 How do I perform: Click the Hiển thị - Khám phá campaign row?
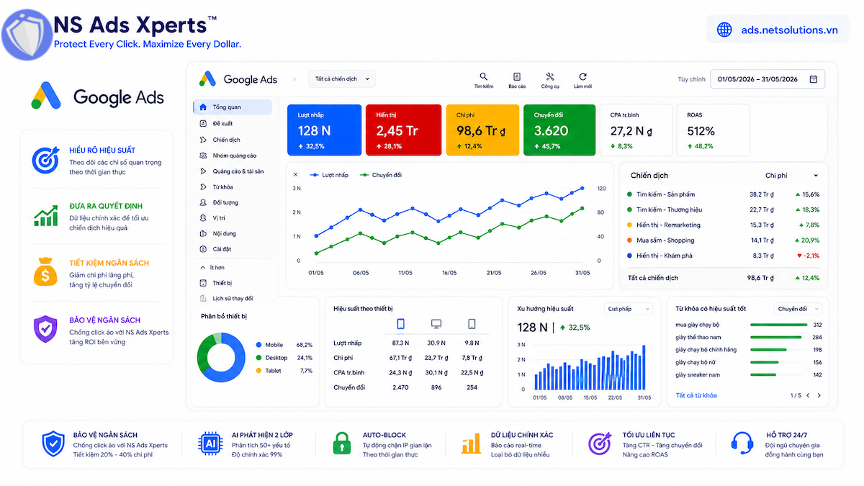(x=723, y=256)
